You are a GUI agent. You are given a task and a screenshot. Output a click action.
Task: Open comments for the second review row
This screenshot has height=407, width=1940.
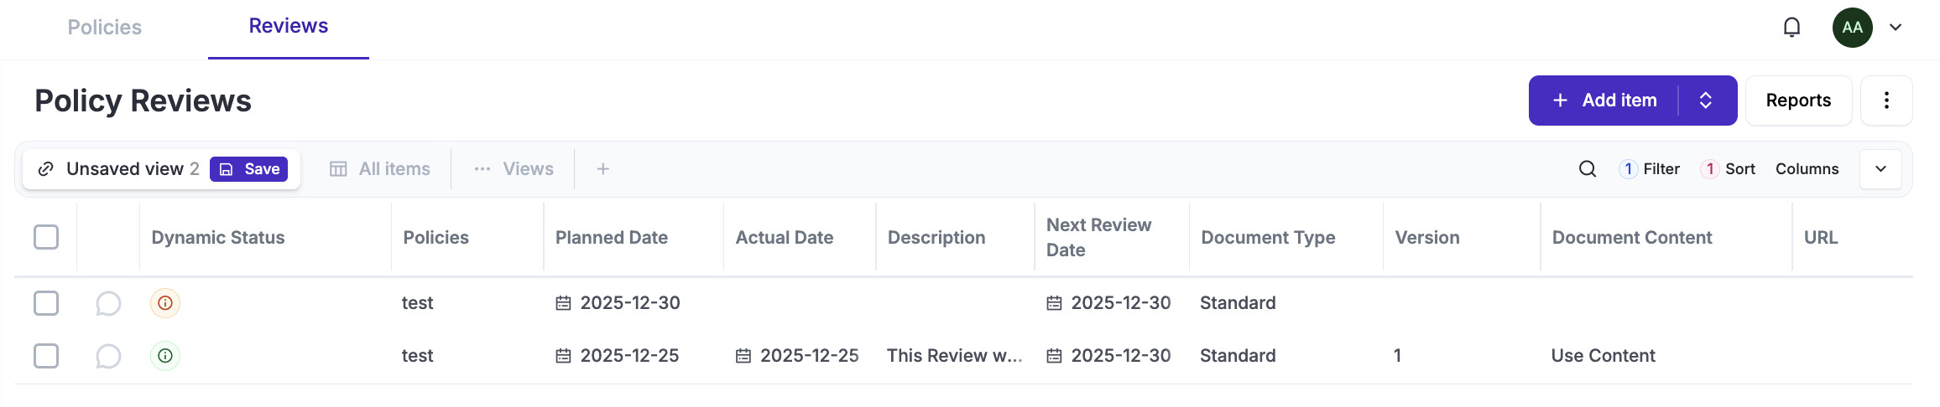pos(108,356)
